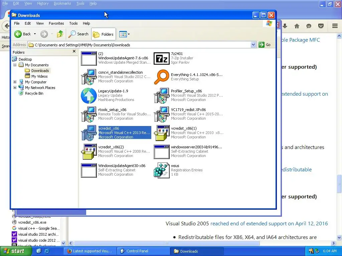Image resolution: width=342 pixels, height=256 pixels.
Task: Click Firefox horizontal scrollbar
Action: pyautogui.click(x=167, y=243)
